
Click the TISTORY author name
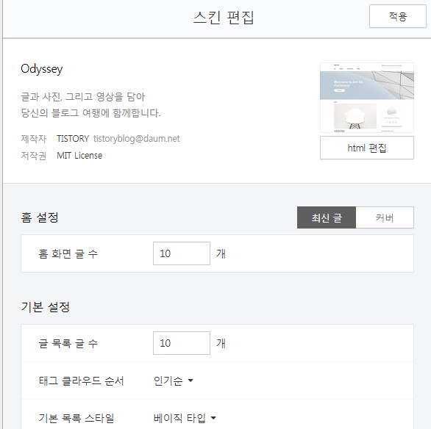(x=73, y=139)
